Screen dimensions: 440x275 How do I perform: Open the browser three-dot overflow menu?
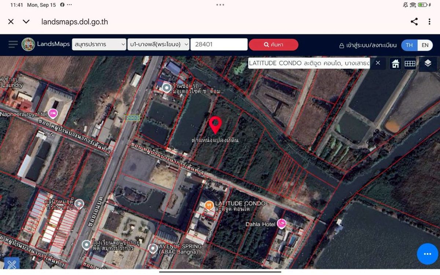click(429, 22)
